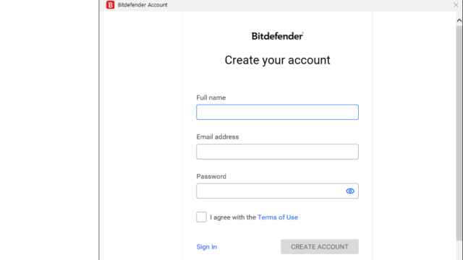Select the Password text field
Screen dimensions: 463x260
click(x=270, y=191)
